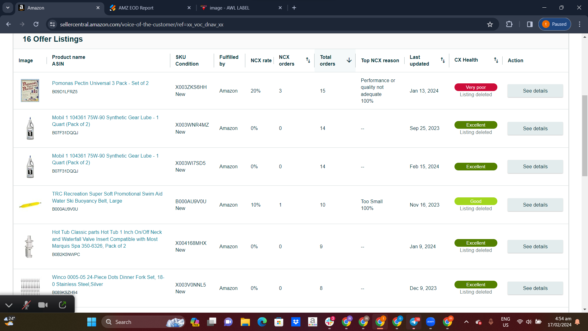Switch to the image - AWL LABEL tab
588x331 pixels.
click(x=241, y=8)
